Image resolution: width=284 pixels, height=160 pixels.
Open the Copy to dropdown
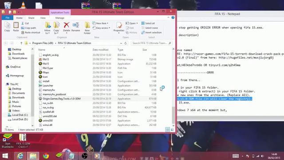tap(56, 28)
